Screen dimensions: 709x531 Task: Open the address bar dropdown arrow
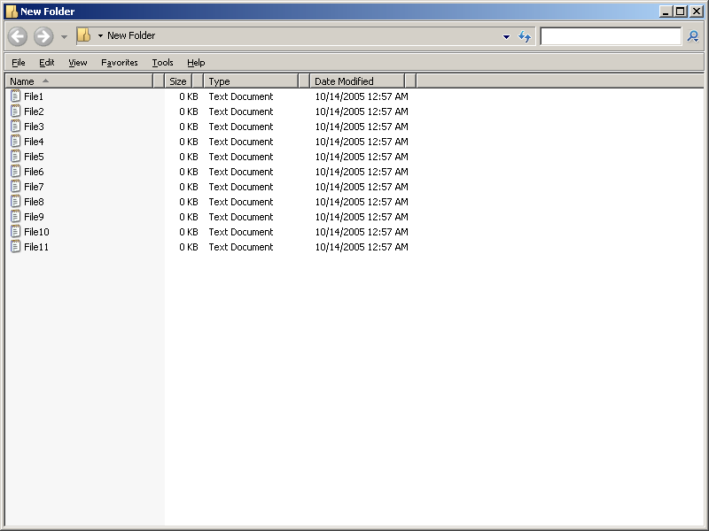click(x=506, y=36)
